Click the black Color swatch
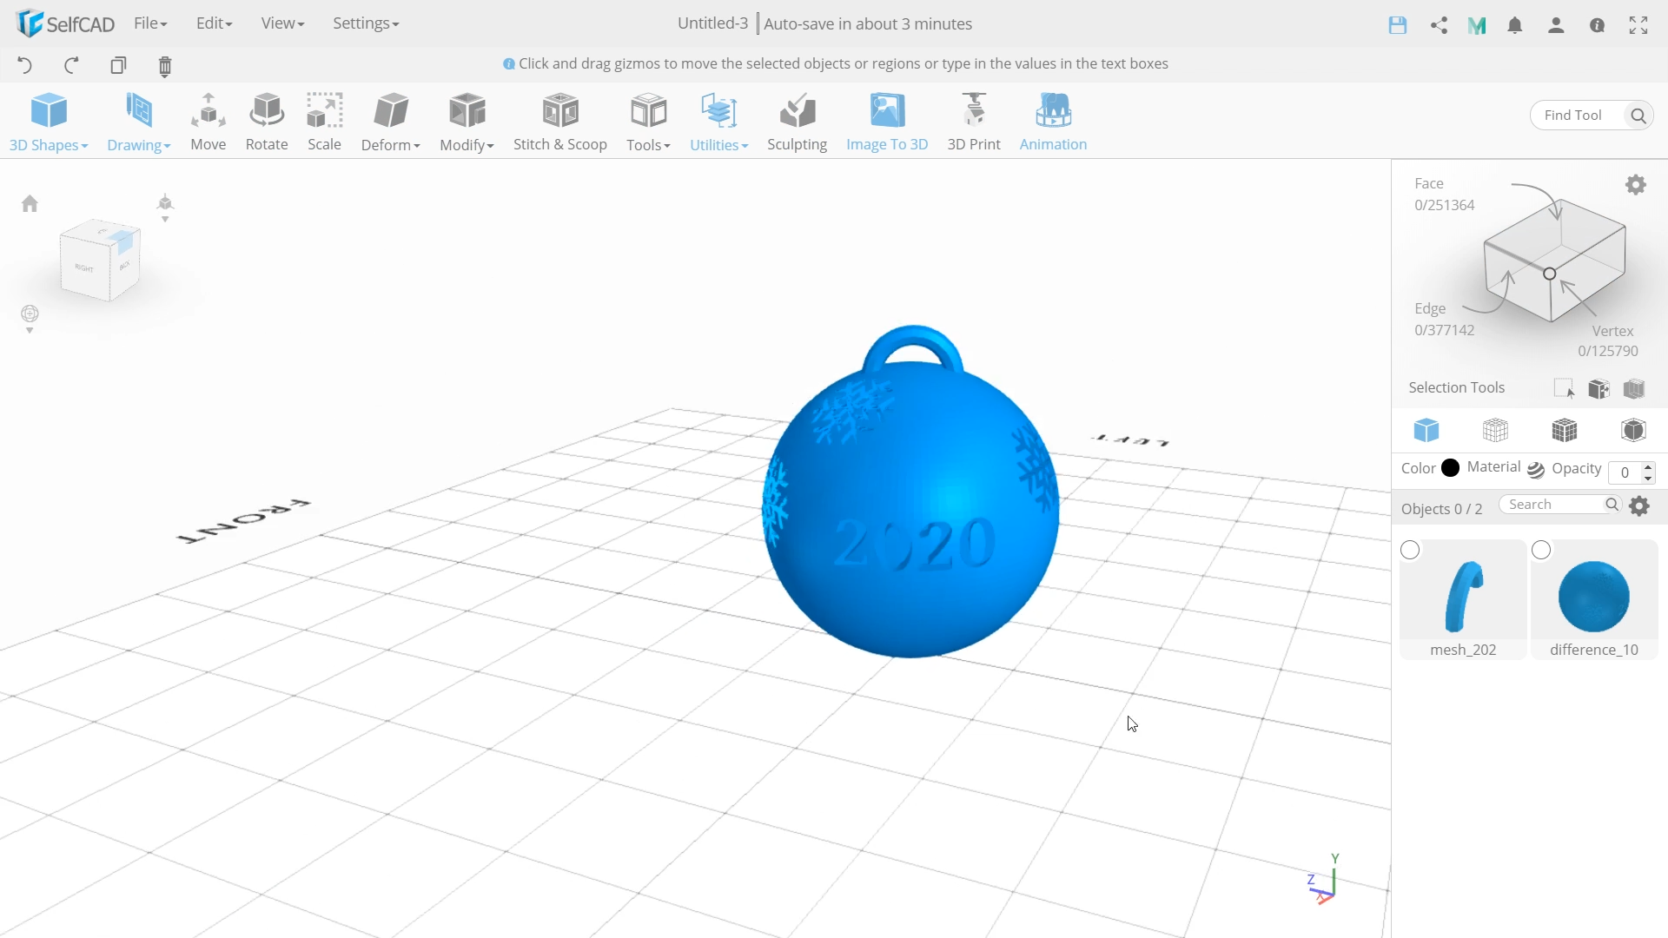Screen dimensions: 1668x938 click(x=1450, y=468)
